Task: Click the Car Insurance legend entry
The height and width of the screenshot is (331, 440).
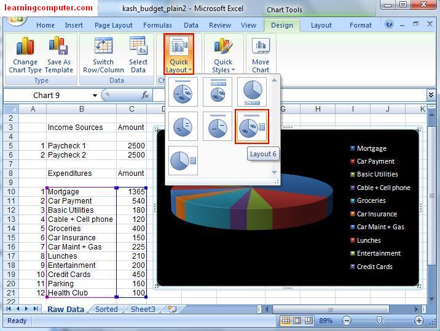Action: 374,214
